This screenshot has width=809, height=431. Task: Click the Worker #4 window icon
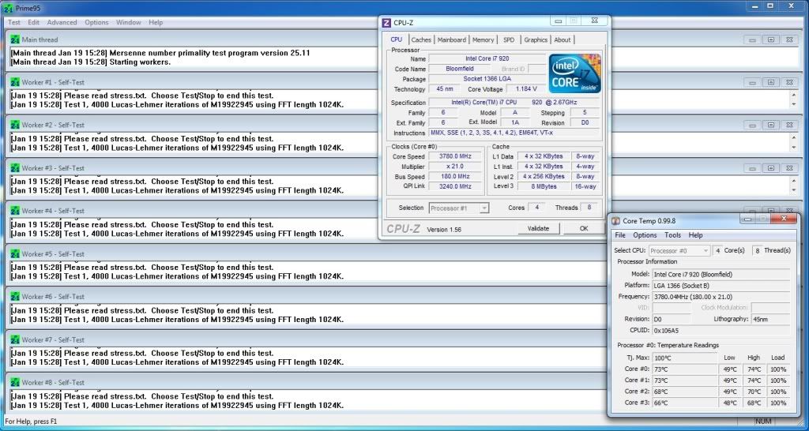(x=15, y=211)
